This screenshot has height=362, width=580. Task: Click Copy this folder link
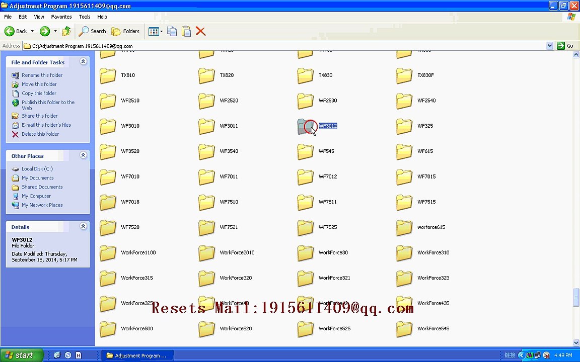pos(39,93)
